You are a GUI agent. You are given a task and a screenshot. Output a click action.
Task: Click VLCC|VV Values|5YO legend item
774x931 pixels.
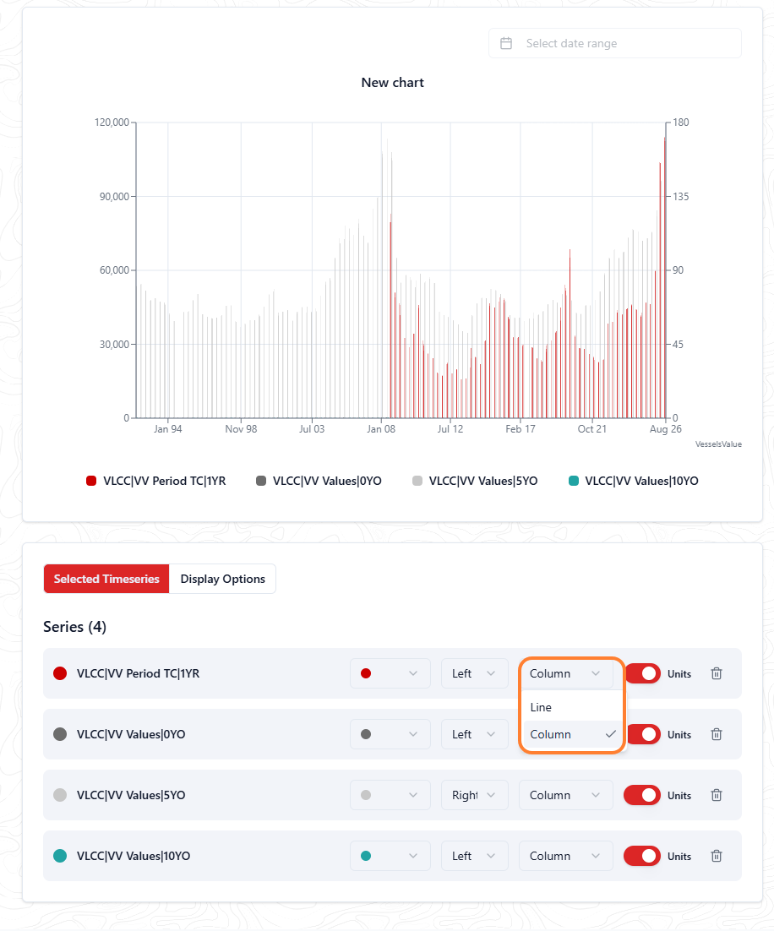(475, 481)
